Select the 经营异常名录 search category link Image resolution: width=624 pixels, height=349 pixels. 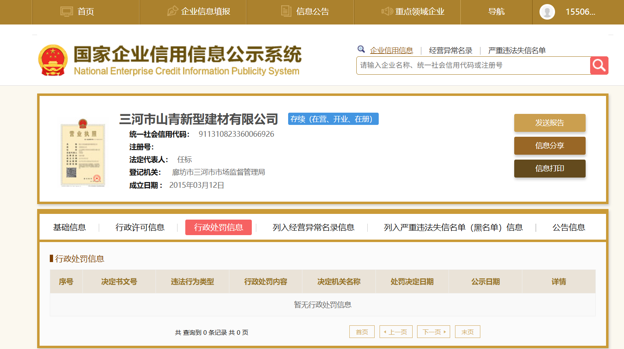coord(451,51)
